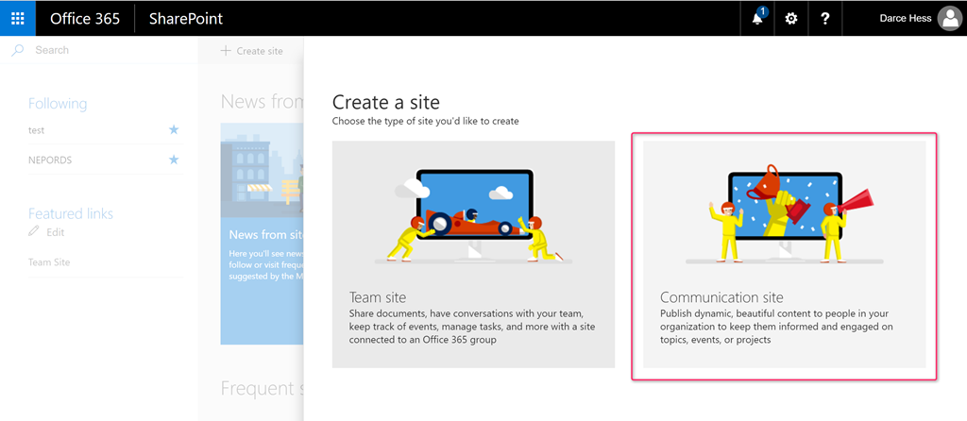Click the Following heading
Viewport: 967px width, 421px height.
[x=58, y=104]
